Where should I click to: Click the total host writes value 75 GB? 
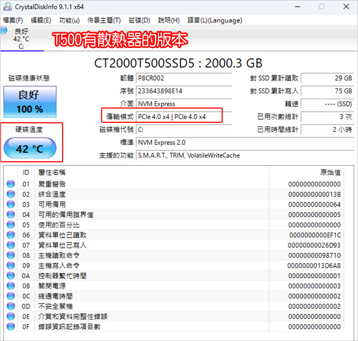coord(327,91)
